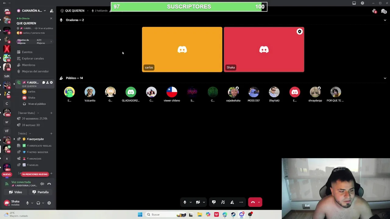Go to Eventos
This screenshot has height=219, width=390.
coord(27,52)
